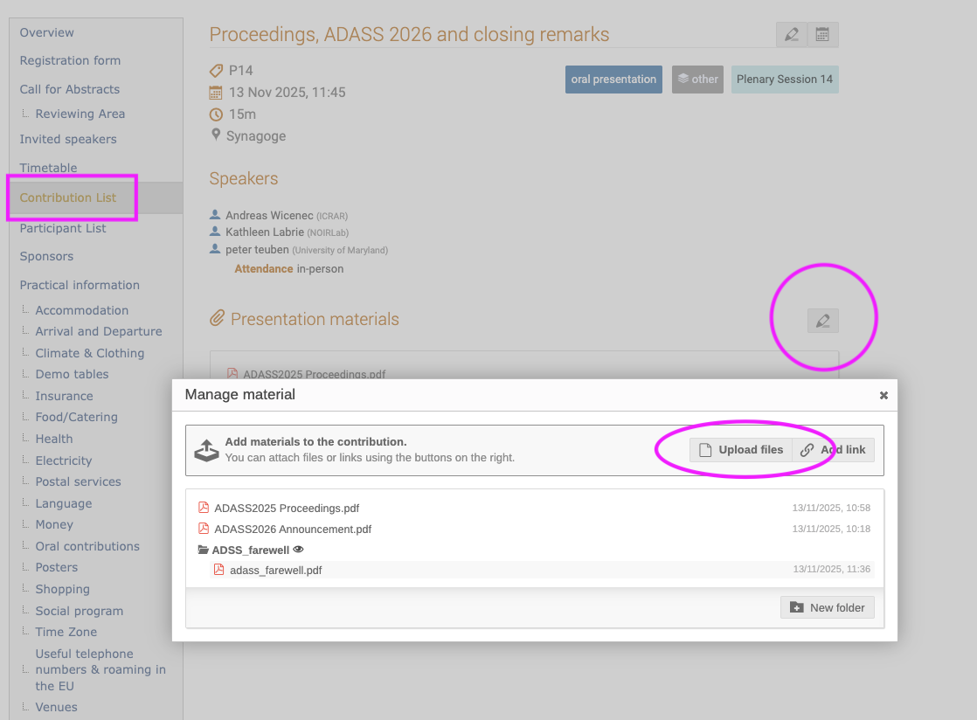977x720 pixels.
Task: Click the PDF icon of adass_farewell.pdf
Action: [219, 570]
